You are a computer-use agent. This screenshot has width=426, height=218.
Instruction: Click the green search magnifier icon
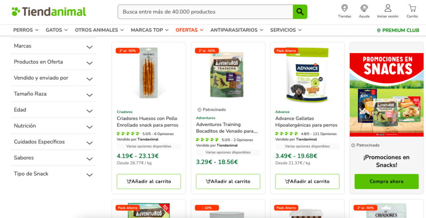pyautogui.click(x=300, y=12)
